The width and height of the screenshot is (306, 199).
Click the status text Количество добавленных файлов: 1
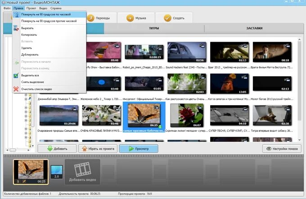coord(28,194)
